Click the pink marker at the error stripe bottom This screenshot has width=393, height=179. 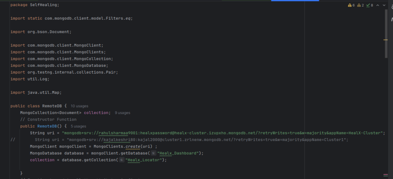[x=385, y=175]
